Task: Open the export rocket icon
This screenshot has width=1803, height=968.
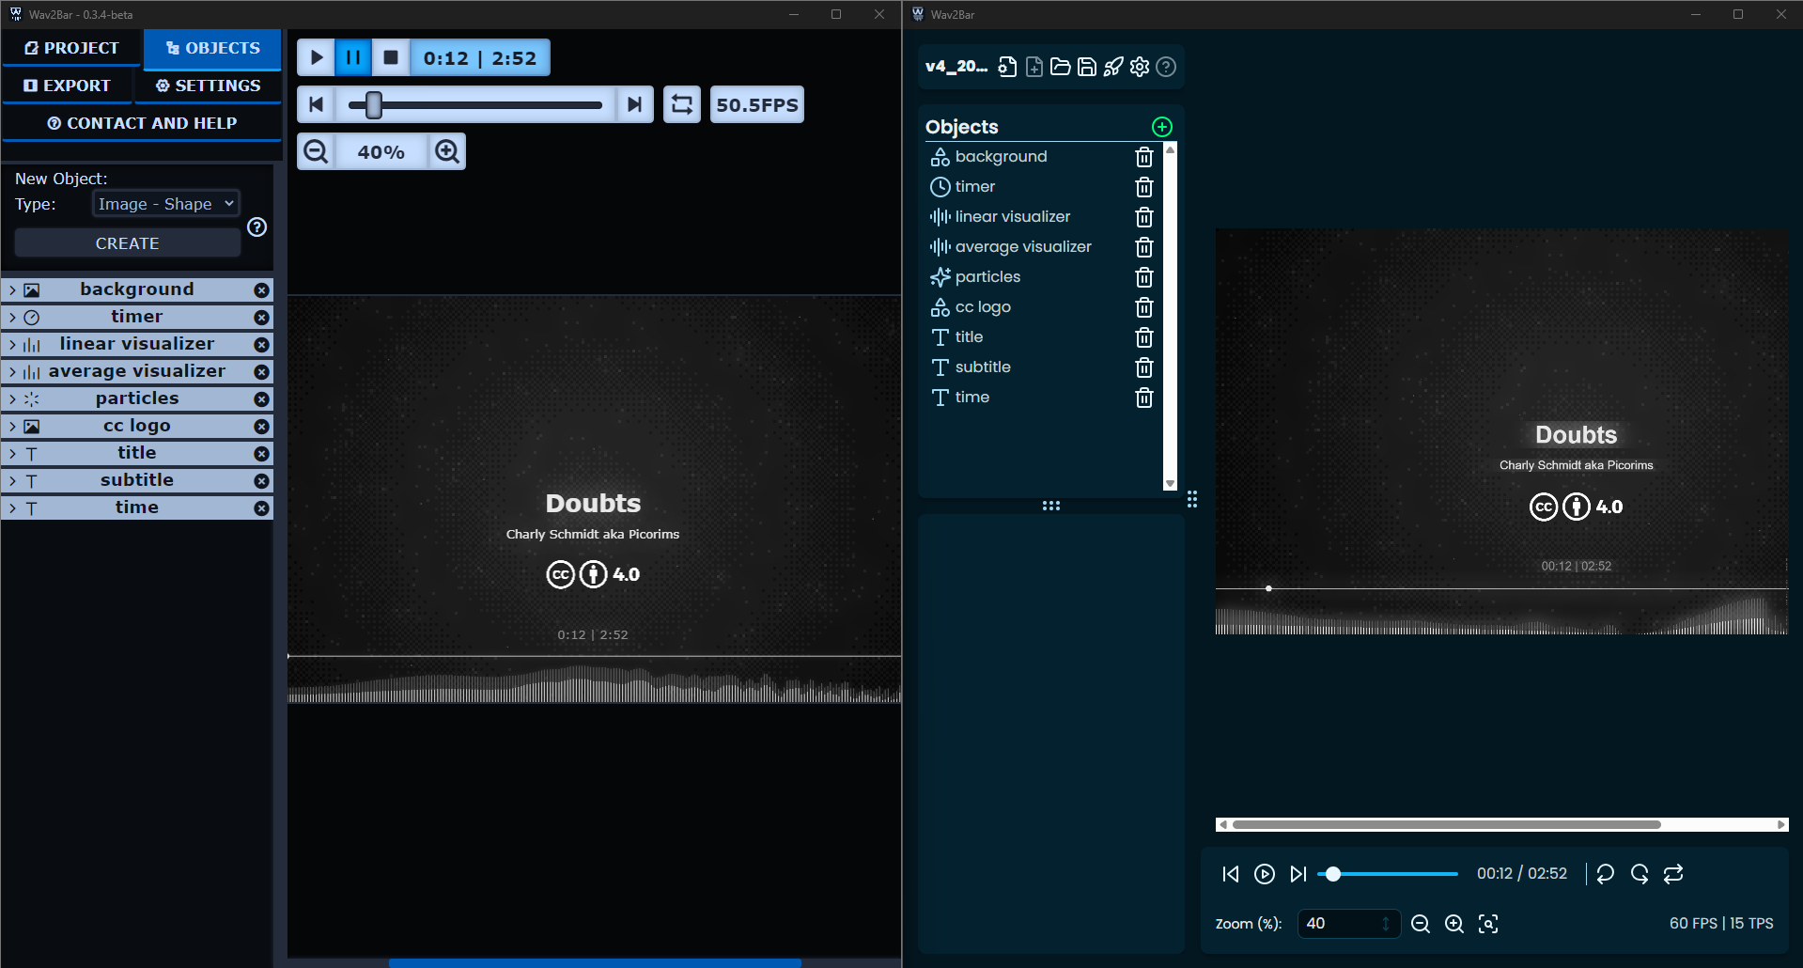Action: [x=1113, y=67]
